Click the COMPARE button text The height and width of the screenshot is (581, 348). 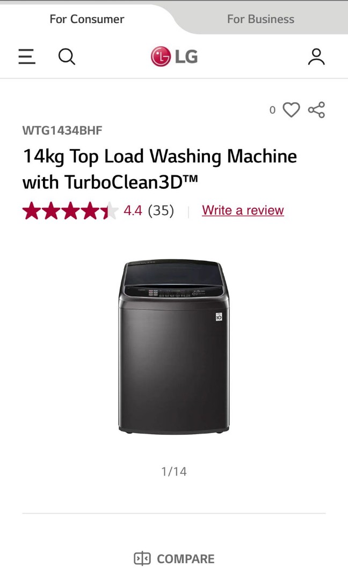click(x=186, y=559)
